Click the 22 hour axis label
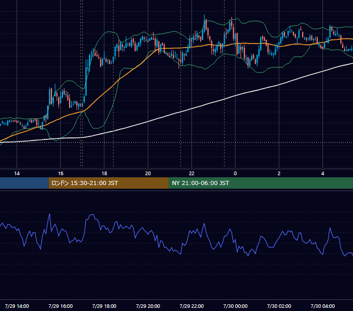Viewport: 353px width, 311px height. coord(192,174)
